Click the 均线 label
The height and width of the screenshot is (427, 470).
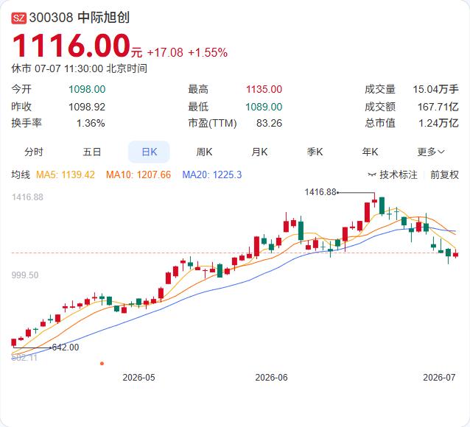pyautogui.click(x=21, y=174)
